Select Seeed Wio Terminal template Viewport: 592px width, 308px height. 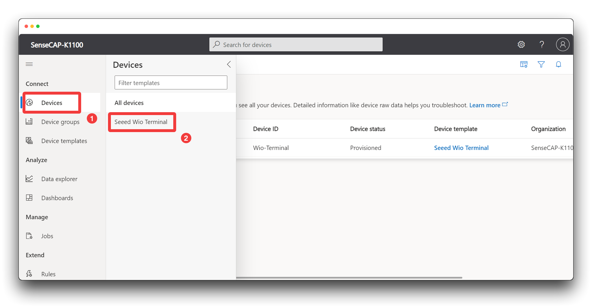pos(141,122)
